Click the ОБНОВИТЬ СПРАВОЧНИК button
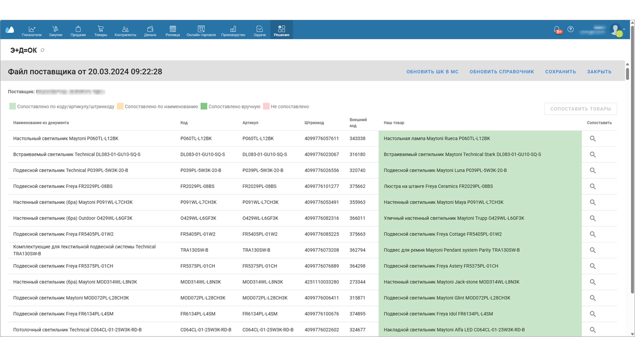 [502, 72]
